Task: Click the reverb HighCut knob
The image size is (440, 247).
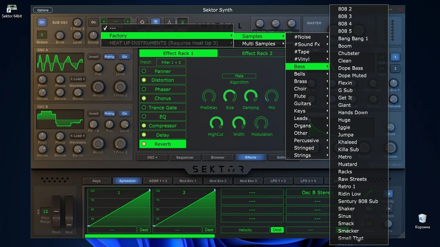Action: point(216,123)
